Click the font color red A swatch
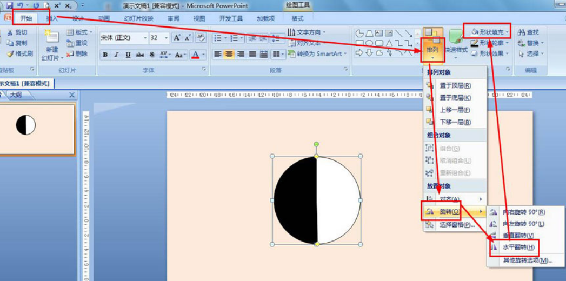This screenshot has width=566, height=281. click(196, 55)
